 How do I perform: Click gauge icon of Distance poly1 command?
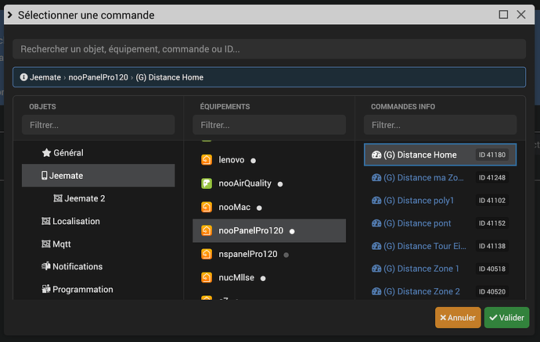point(376,201)
